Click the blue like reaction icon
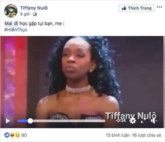 point(7,135)
